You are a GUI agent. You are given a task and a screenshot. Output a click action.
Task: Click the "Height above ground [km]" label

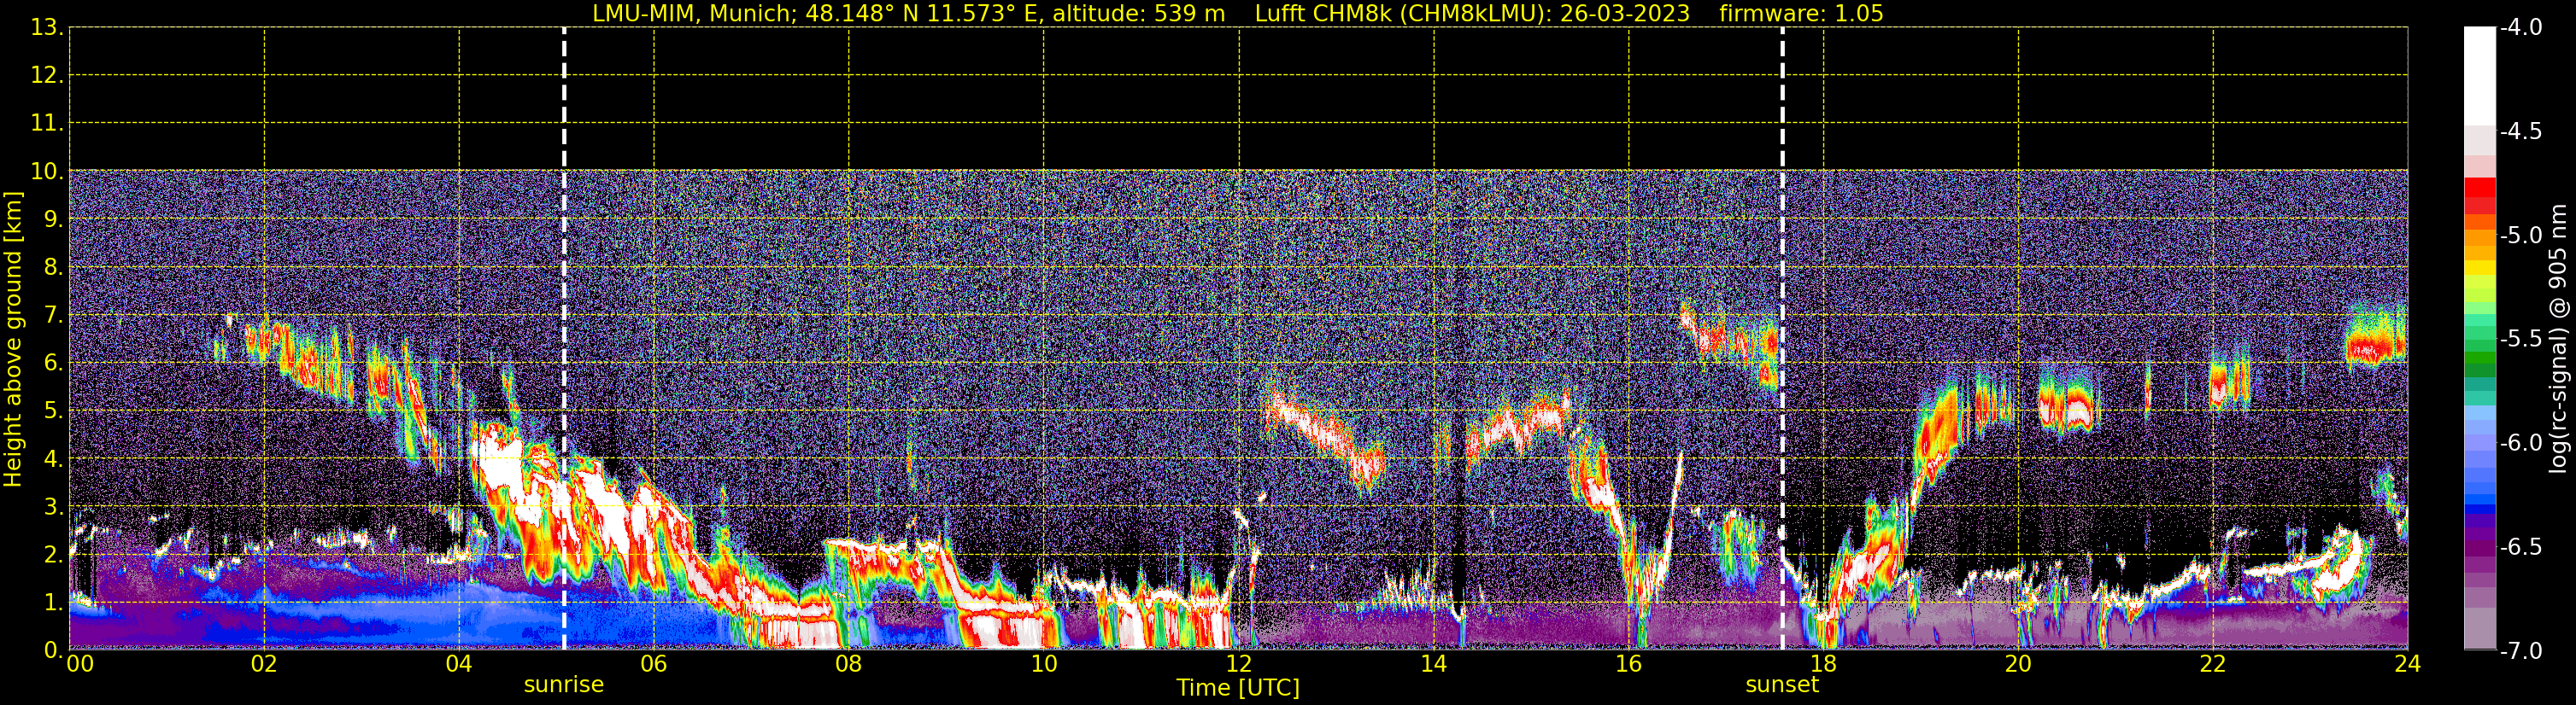[13, 340]
